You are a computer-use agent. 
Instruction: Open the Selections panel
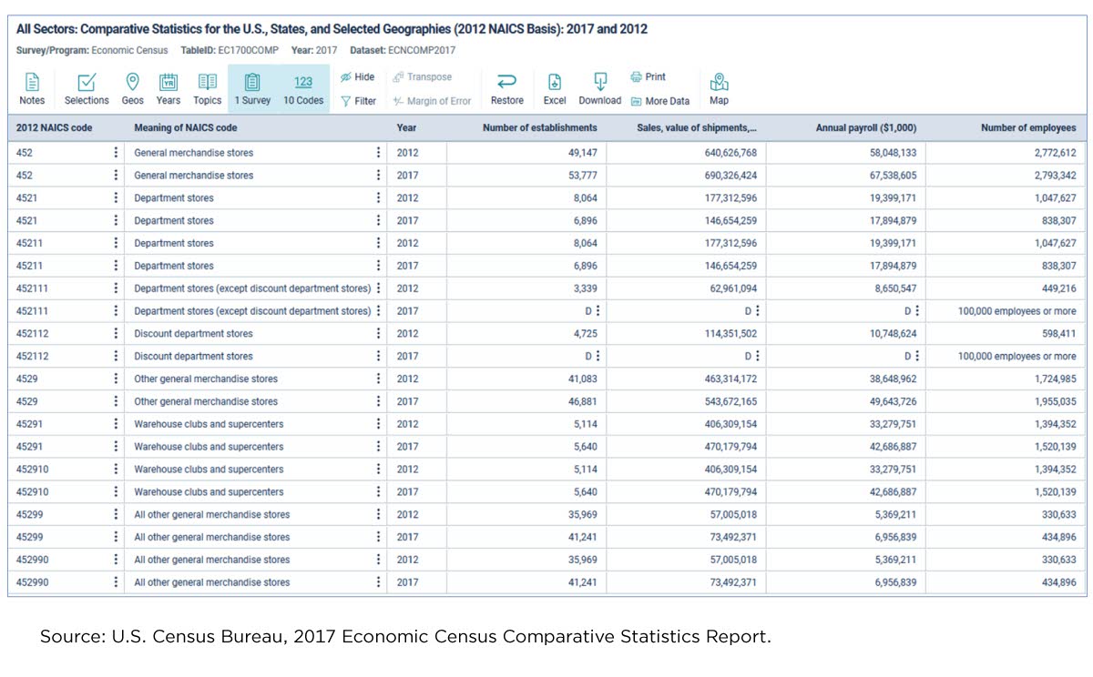(87, 89)
